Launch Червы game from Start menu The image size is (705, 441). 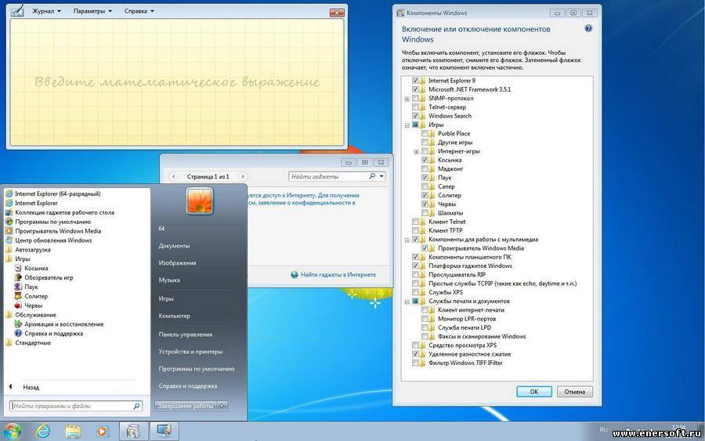point(28,305)
